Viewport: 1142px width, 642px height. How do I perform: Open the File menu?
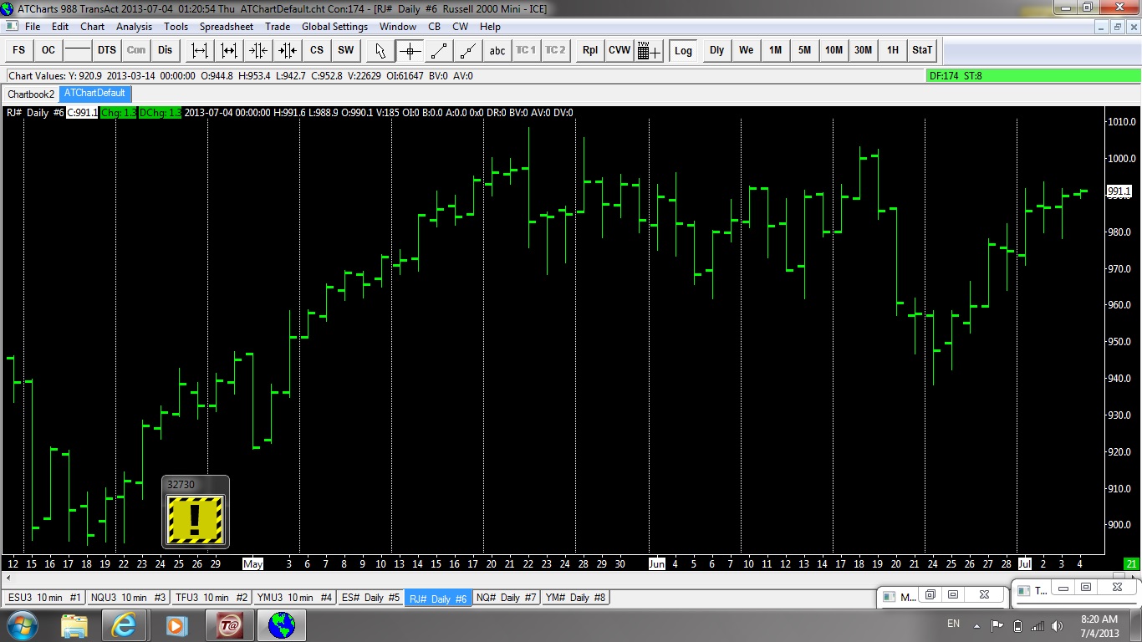click(x=33, y=27)
